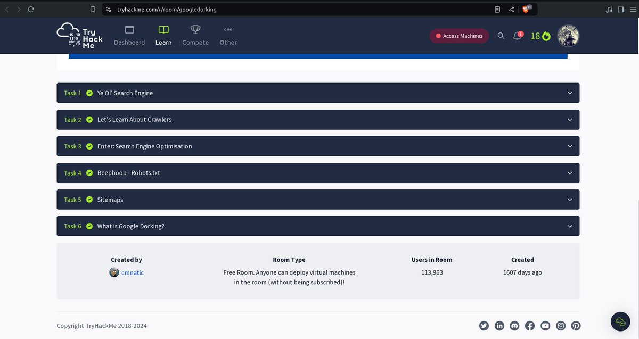639x339 pixels.
Task: Click the Task 1 completed green checkmark
Action: [89, 93]
